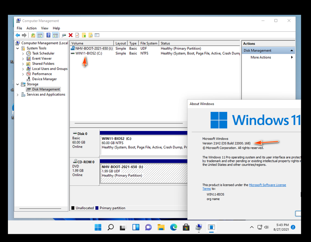The width and height of the screenshot is (311, 242).
Task: Click the Up one level folder icon
Action: point(33,35)
